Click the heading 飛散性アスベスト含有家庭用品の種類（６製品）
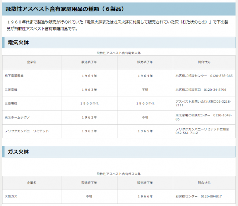 (65, 9)
